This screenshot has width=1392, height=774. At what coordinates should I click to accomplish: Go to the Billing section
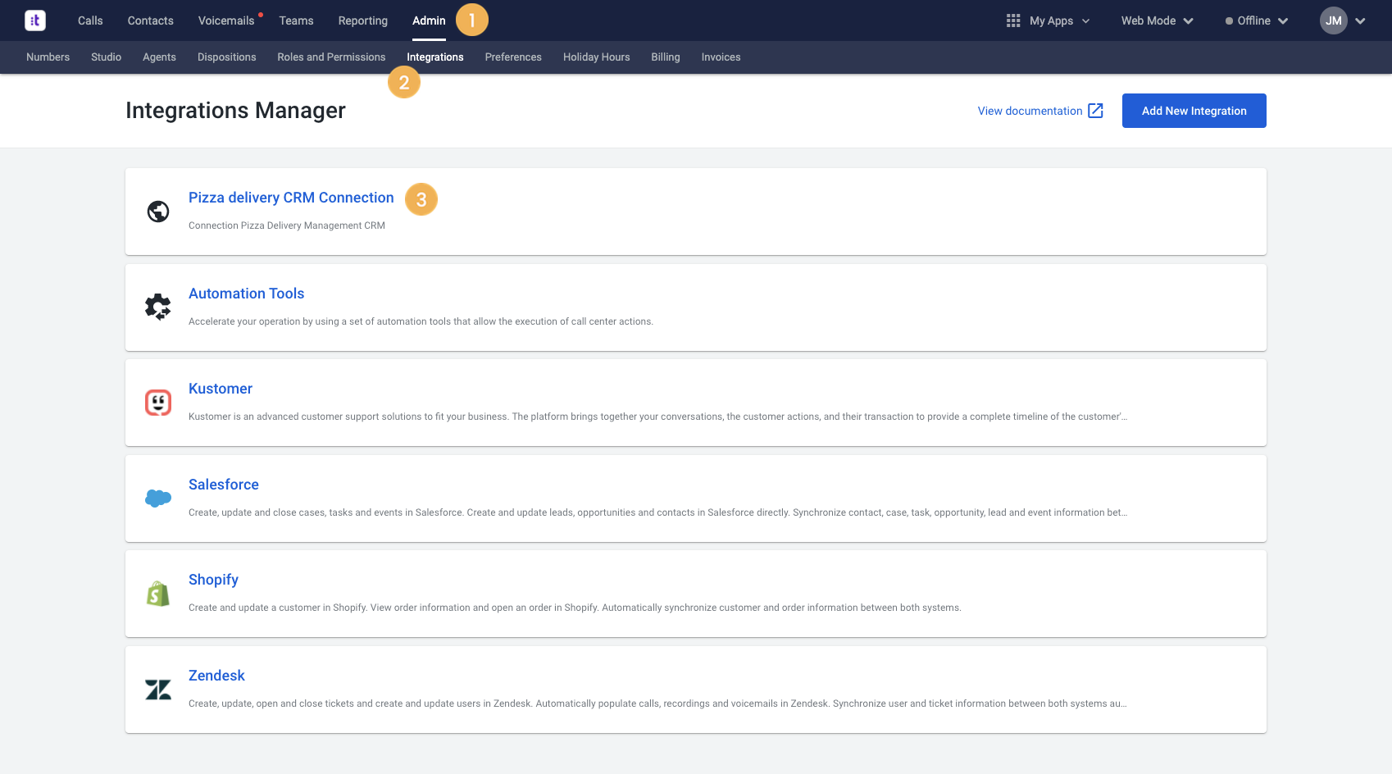click(x=666, y=57)
